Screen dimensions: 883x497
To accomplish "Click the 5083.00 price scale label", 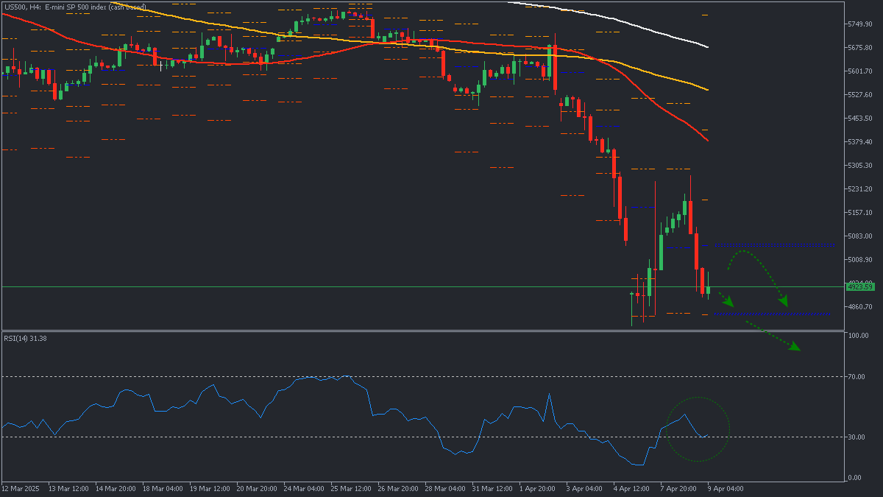I will (x=859, y=236).
